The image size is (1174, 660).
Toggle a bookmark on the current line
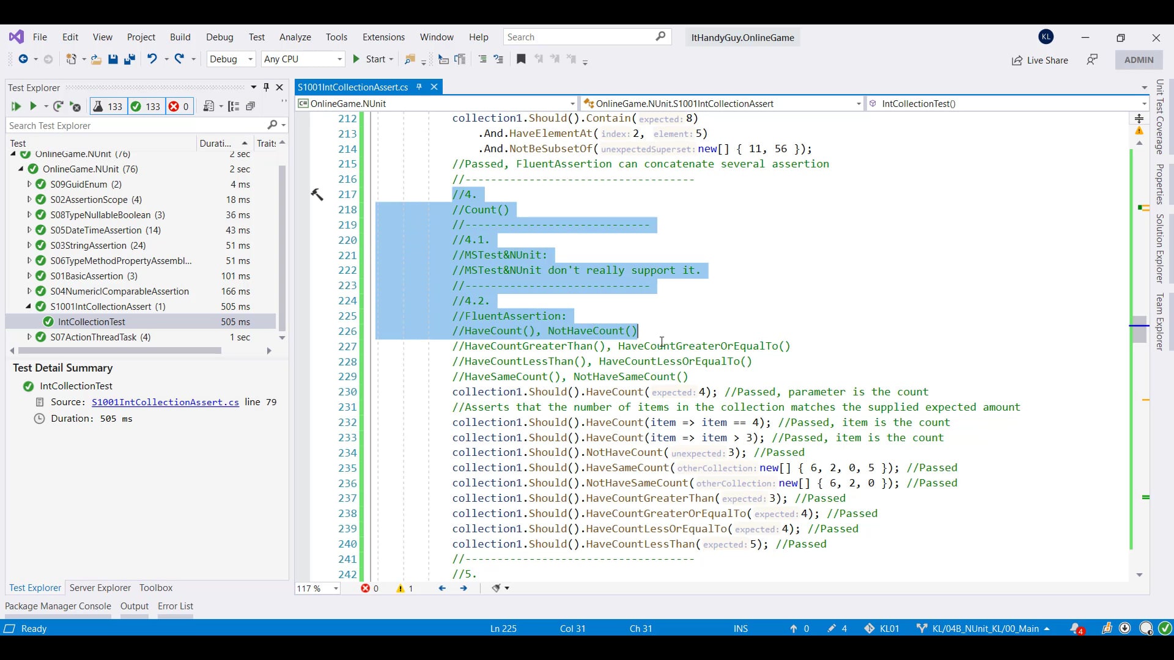point(521,59)
